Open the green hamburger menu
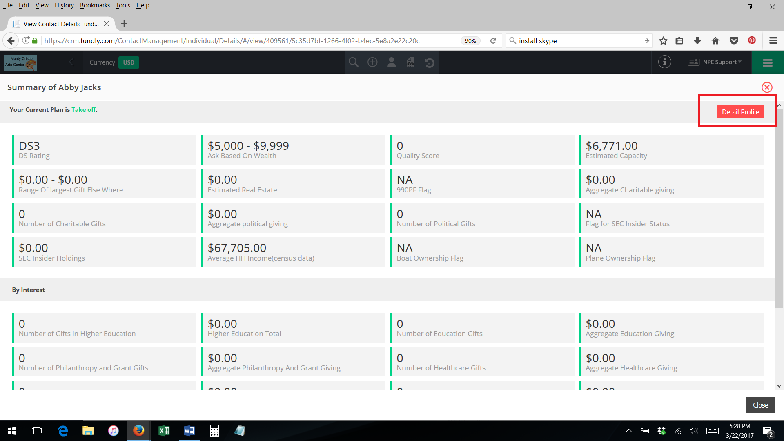784x441 pixels. click(x=768, y=62)
